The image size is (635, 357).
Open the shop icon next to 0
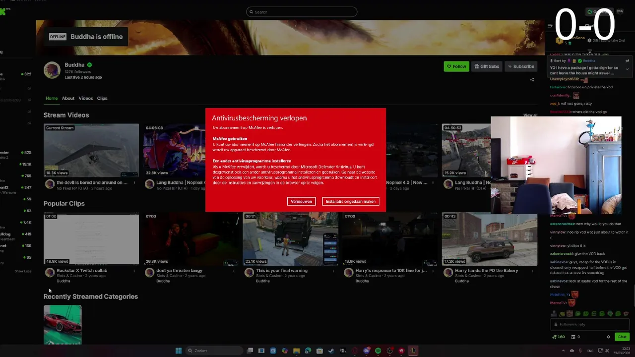pyautogui.click(x=573, y=337)
